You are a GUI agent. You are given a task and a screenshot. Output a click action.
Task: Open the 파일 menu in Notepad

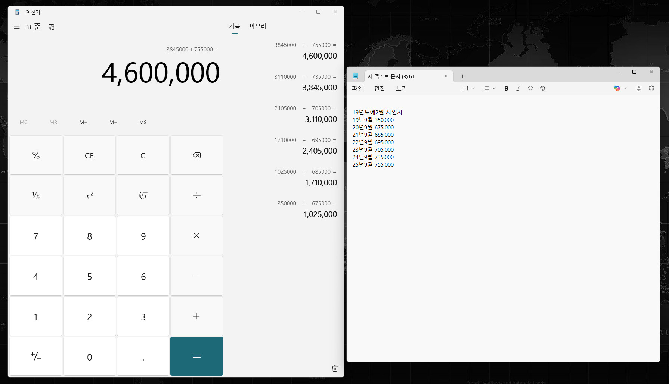coord(357,88)
